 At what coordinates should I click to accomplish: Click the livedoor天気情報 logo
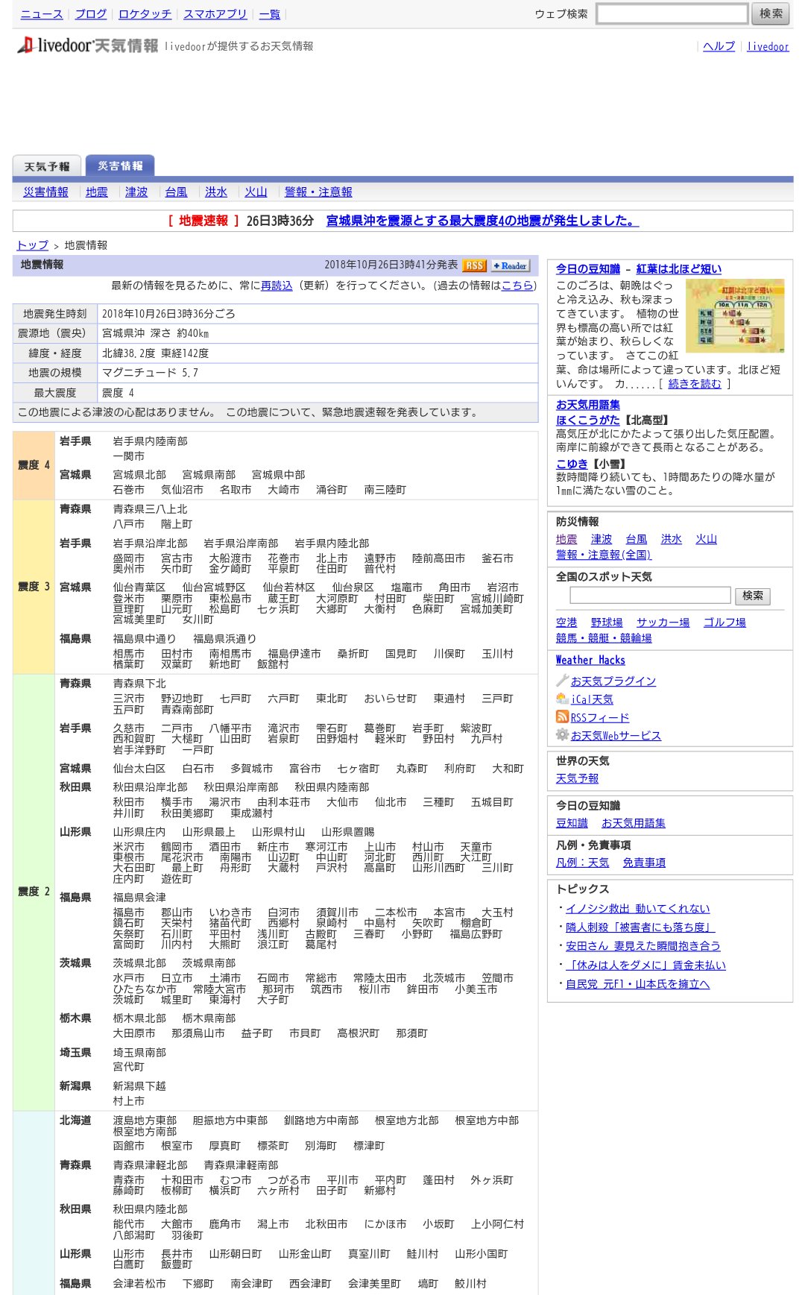[x=88, y=45]
